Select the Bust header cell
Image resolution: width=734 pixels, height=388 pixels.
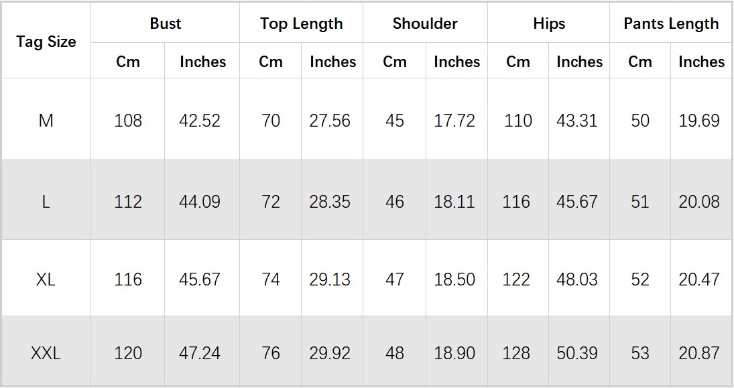(x=165, y=23)
